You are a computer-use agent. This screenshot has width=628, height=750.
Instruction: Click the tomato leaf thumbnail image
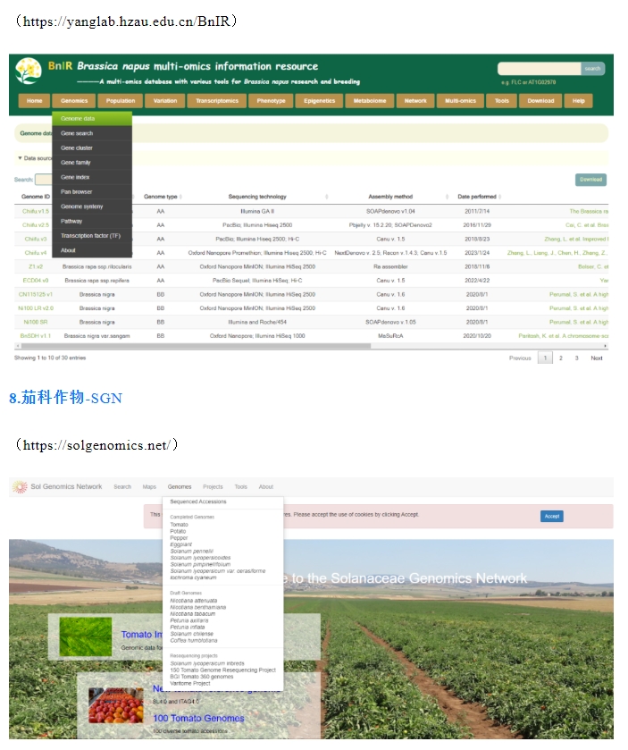[x=86, y=638]
